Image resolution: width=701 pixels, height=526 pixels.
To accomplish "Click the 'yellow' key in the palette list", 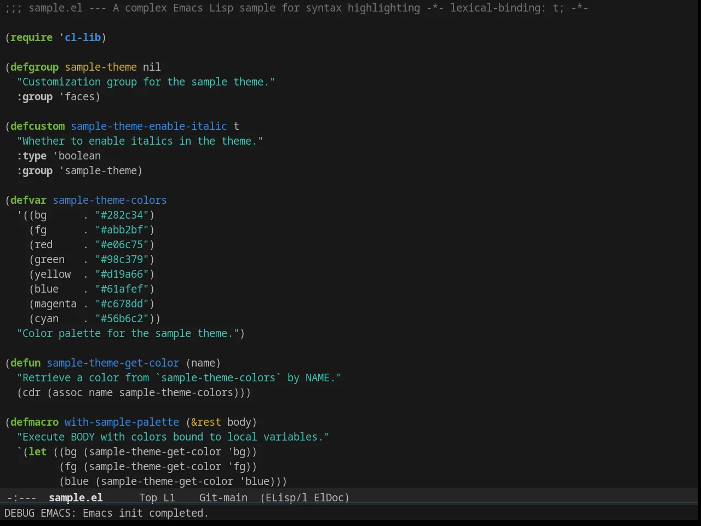I will (53, 274).
